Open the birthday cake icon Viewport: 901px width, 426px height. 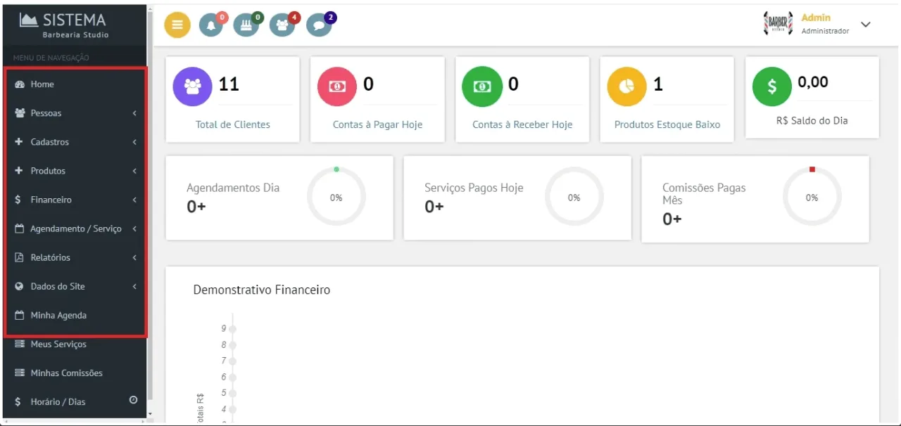246,25
